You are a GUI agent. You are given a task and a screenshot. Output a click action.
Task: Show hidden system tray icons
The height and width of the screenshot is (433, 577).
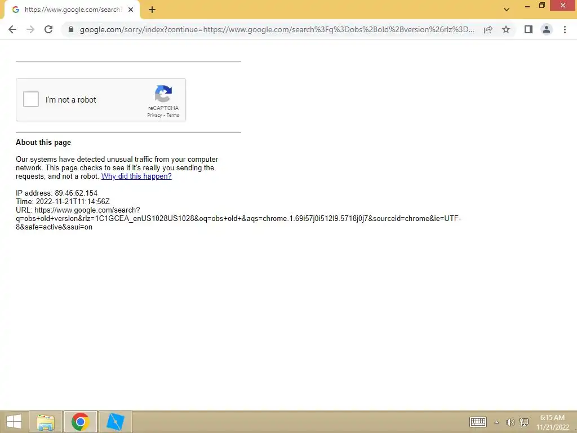coord(496,422)
